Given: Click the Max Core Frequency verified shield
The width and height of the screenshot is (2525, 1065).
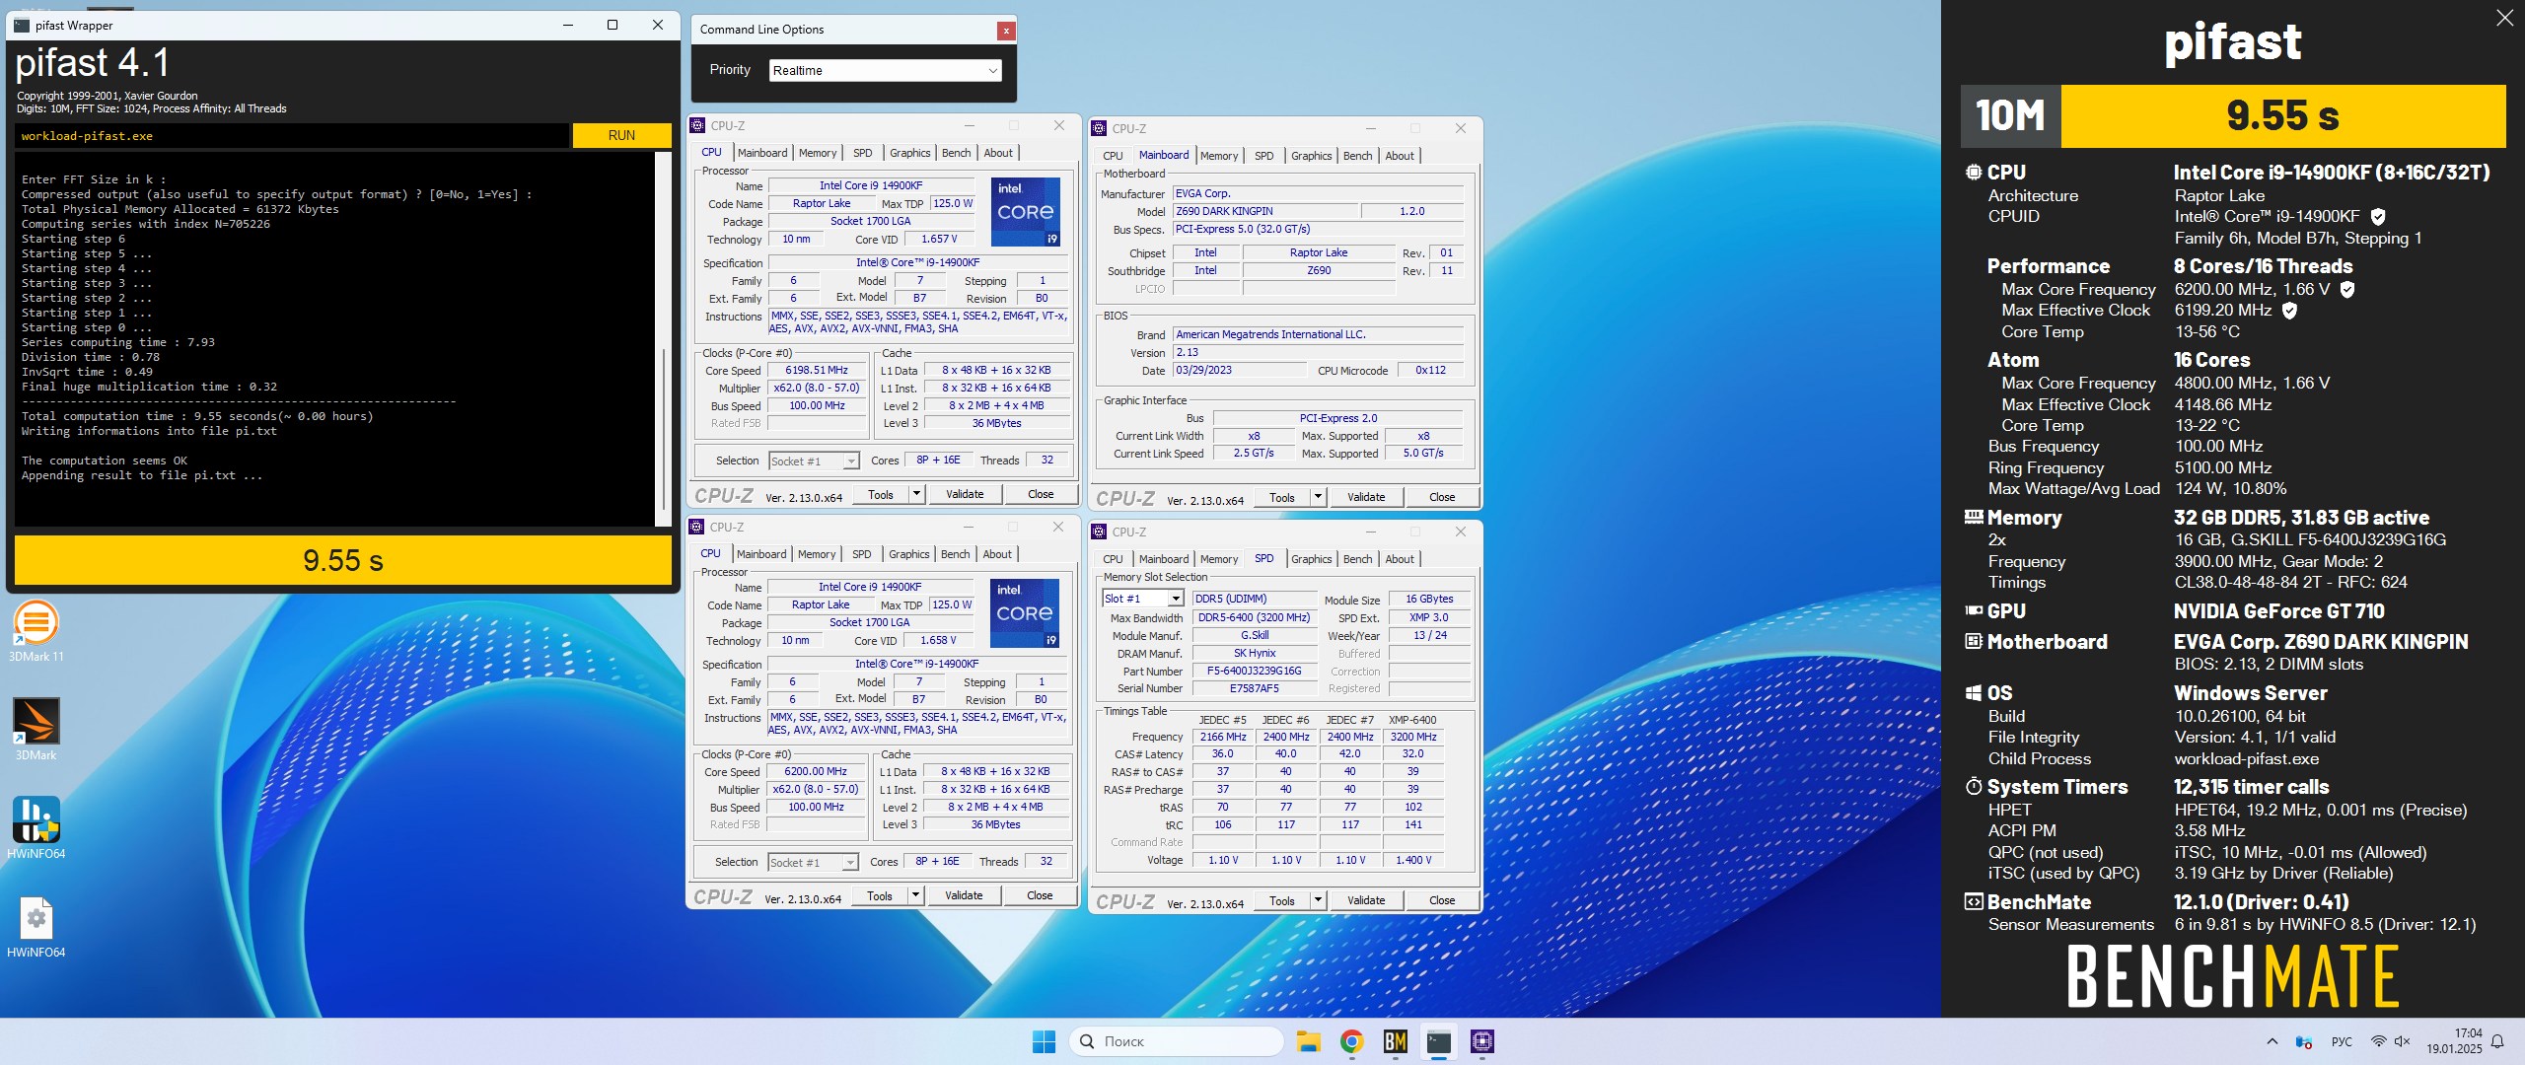Looking at the screenshot, I should click(2347, 289).
